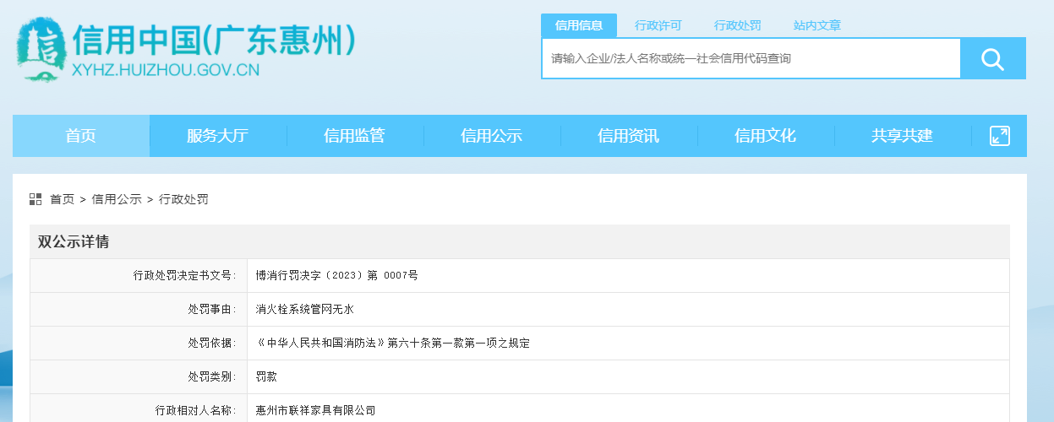Select the 信用信息 search tab
1054x422 pixels.
pyautogui.click(x=579, y=25)
